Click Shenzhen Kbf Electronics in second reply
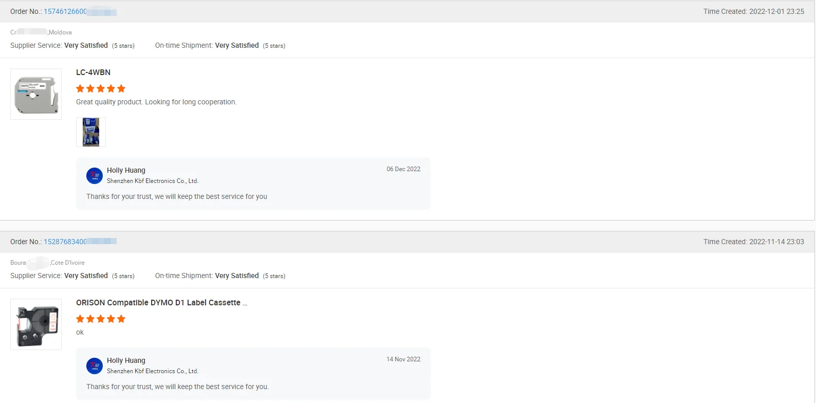816x403 pixels. coord(152,371)
